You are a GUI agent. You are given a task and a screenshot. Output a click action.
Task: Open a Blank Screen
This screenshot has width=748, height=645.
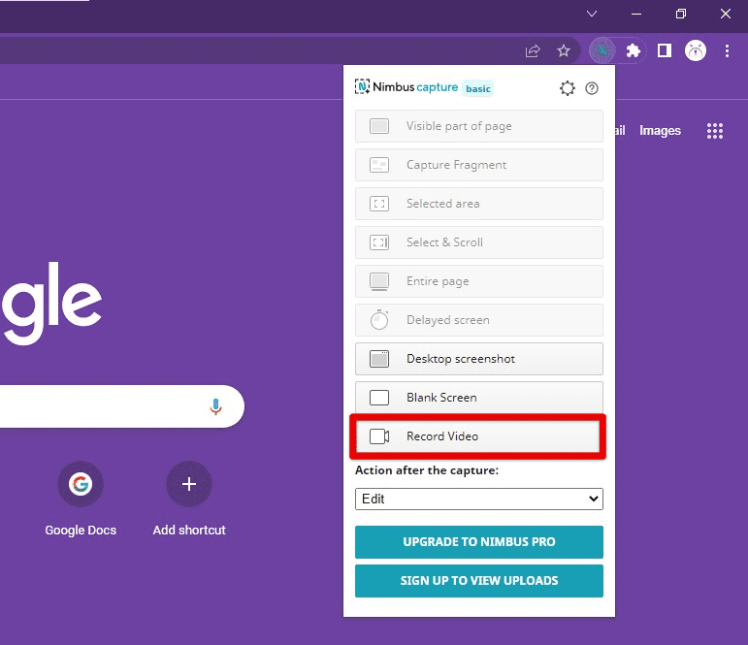pyautogui.click(x=479, y=398)
